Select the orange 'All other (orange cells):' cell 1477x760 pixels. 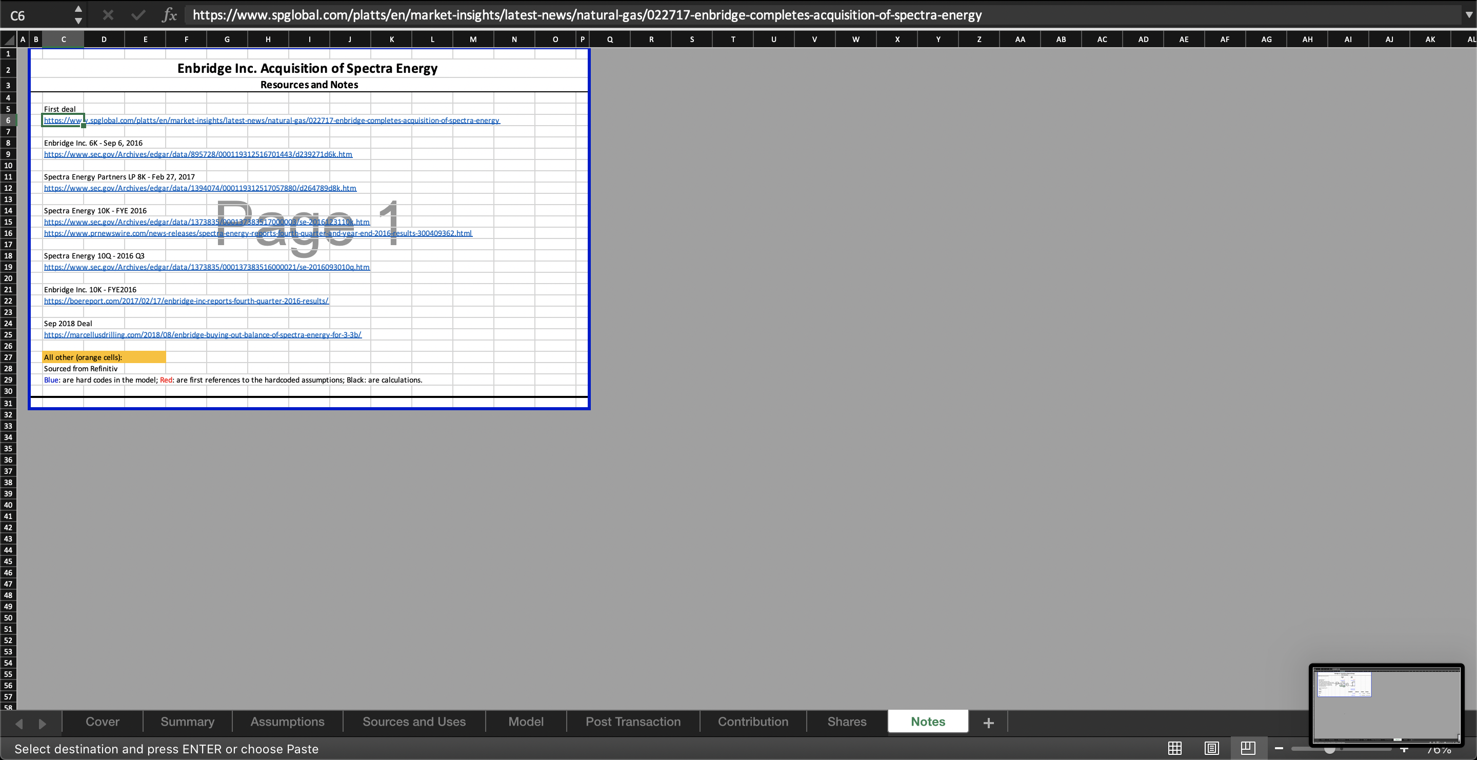pos(104,357)
